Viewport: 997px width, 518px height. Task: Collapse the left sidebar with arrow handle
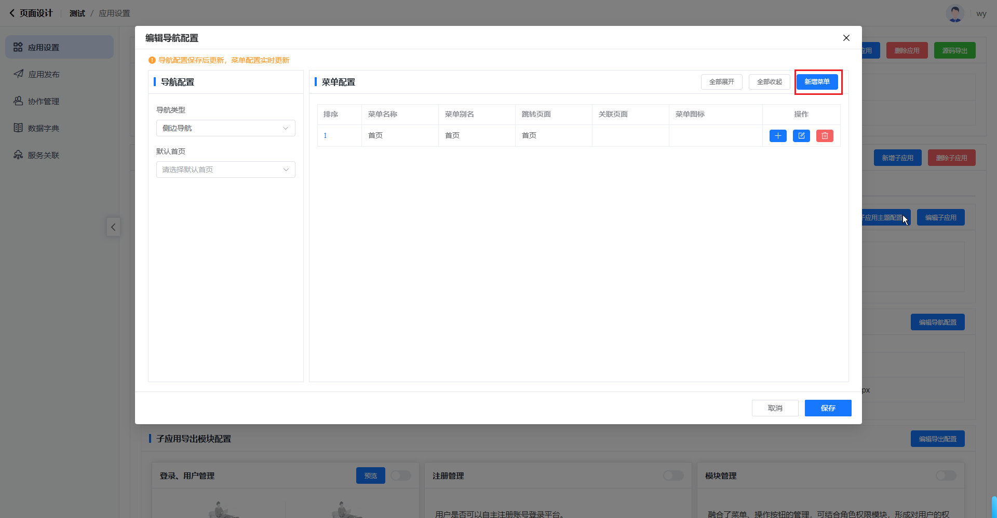coord(113,227)
